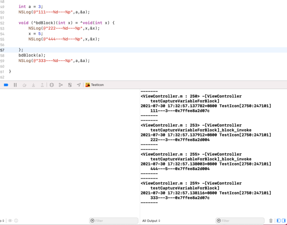The height and width of the screenshot is (225, 287).
Task: Click timestamp '17:32:57.138116+0800' in console
Action: point(192,193)
